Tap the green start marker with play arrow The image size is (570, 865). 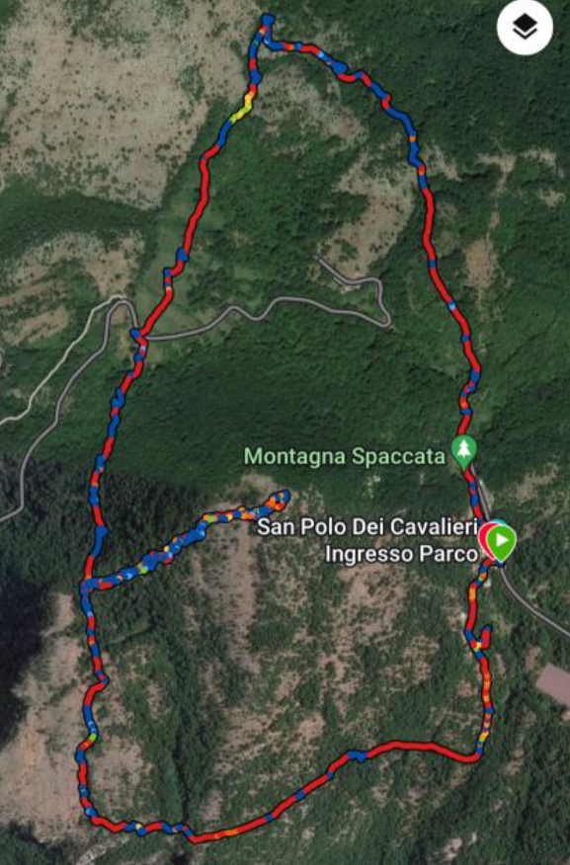coord(502,541)
